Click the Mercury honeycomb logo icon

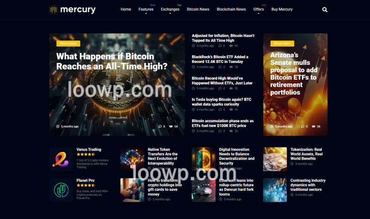[53, 9]
